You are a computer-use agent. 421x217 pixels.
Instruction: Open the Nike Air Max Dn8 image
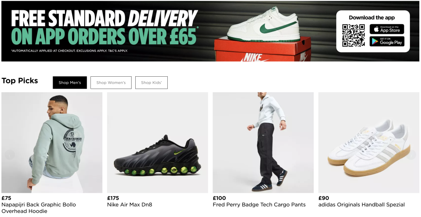(157, 142)
